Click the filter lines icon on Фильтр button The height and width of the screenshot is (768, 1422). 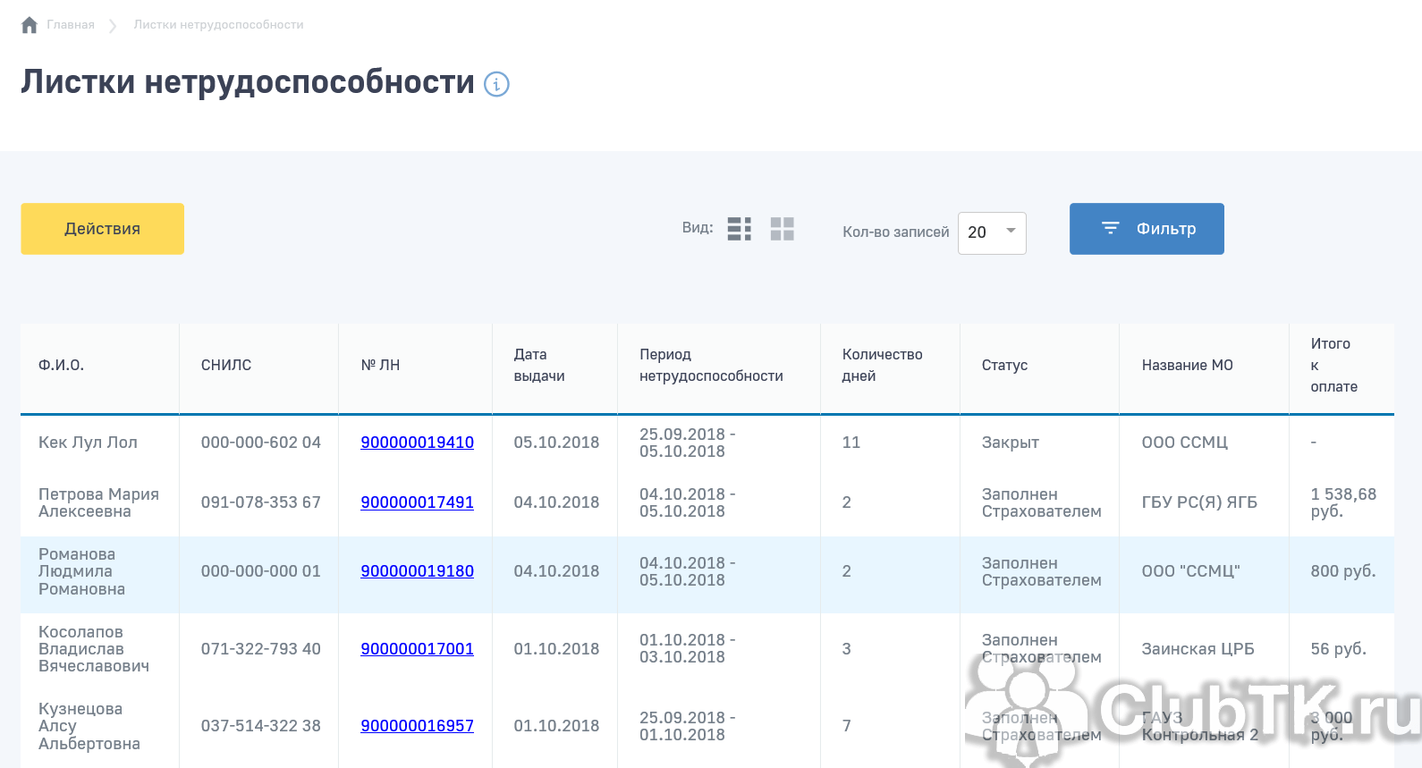point(1111,229)
